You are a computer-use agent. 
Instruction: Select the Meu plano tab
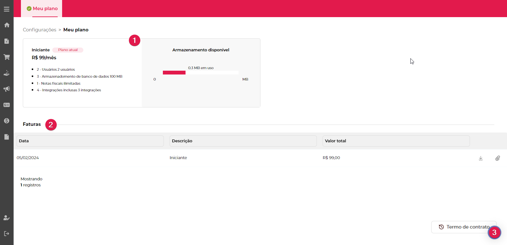tap(42, 9)
